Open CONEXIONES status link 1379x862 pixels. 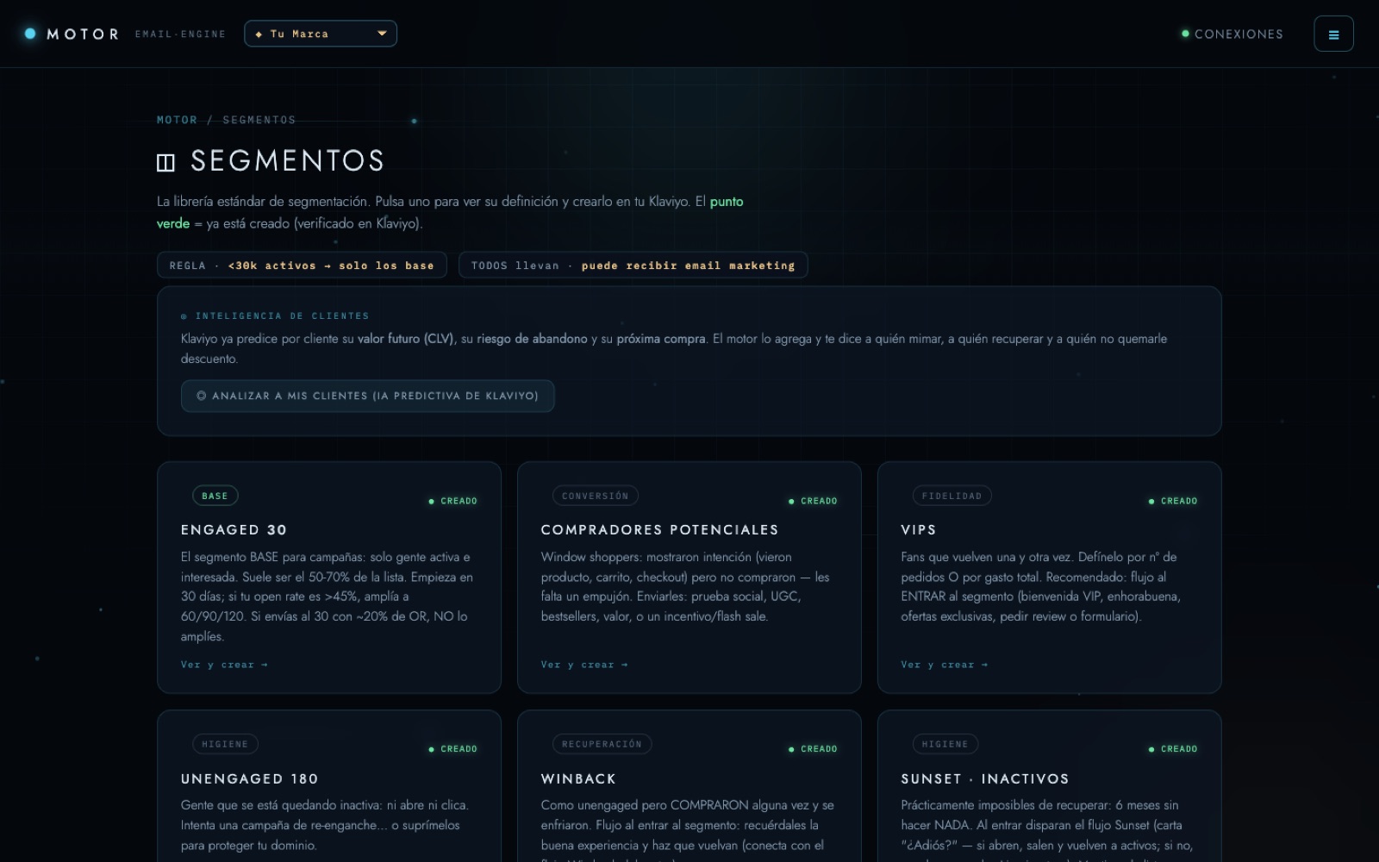click(x=1232, y=34)
